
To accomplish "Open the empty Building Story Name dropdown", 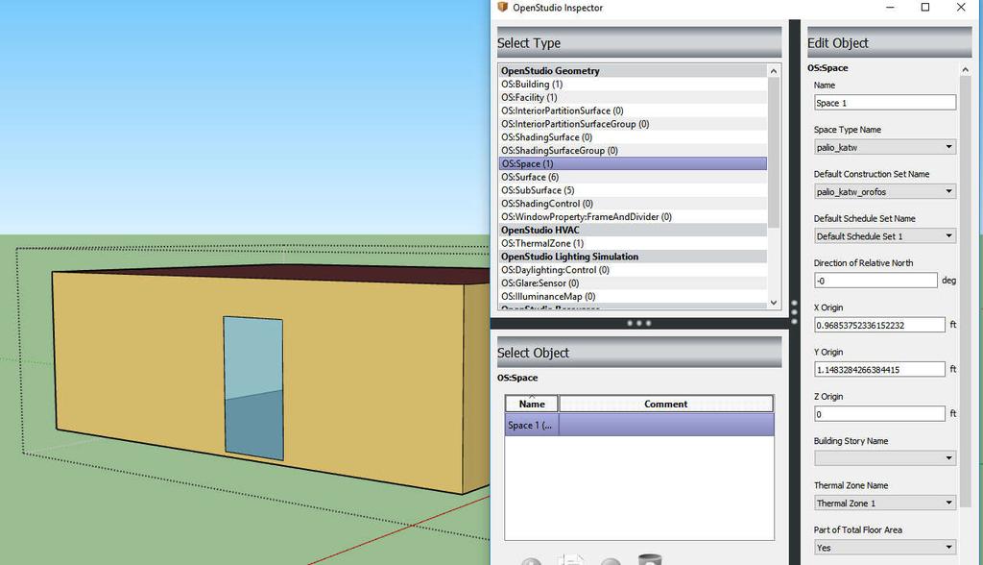I will tap(884, 458).
